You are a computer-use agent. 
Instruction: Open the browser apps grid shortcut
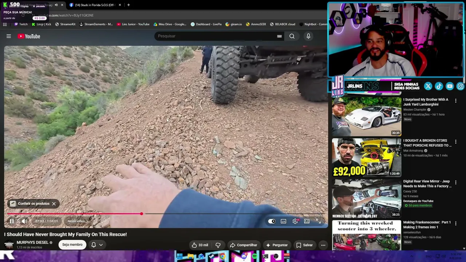click(5, 24)
